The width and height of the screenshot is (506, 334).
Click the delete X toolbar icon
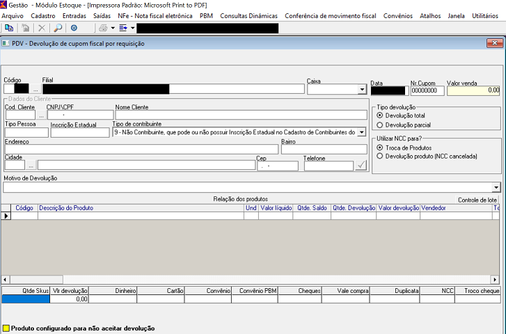42,28
